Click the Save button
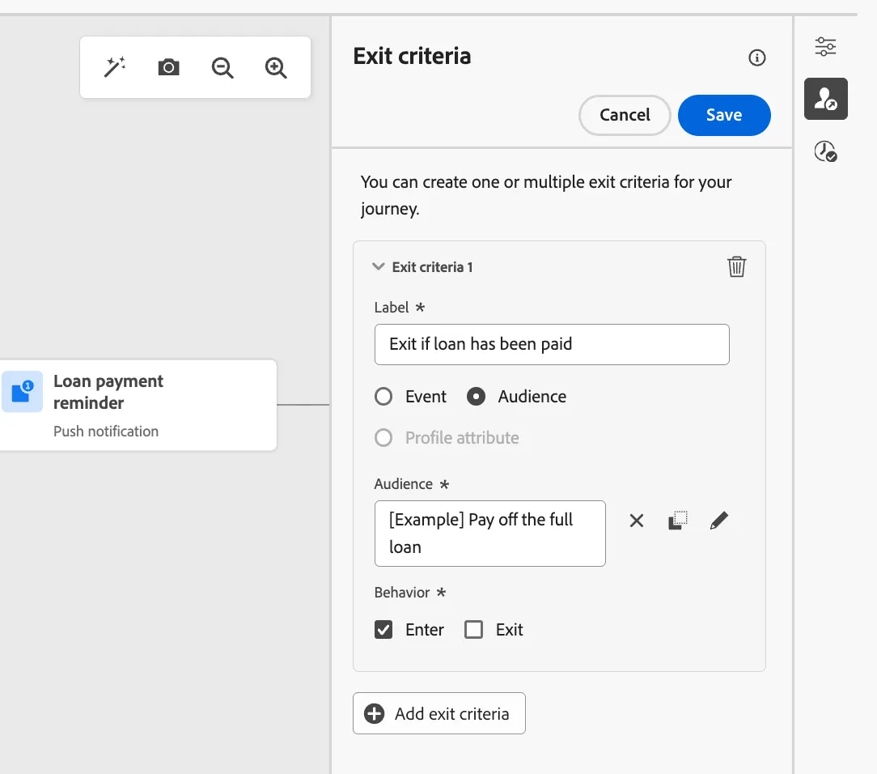This screenshot has height=774, width=877. coord(724,115)
